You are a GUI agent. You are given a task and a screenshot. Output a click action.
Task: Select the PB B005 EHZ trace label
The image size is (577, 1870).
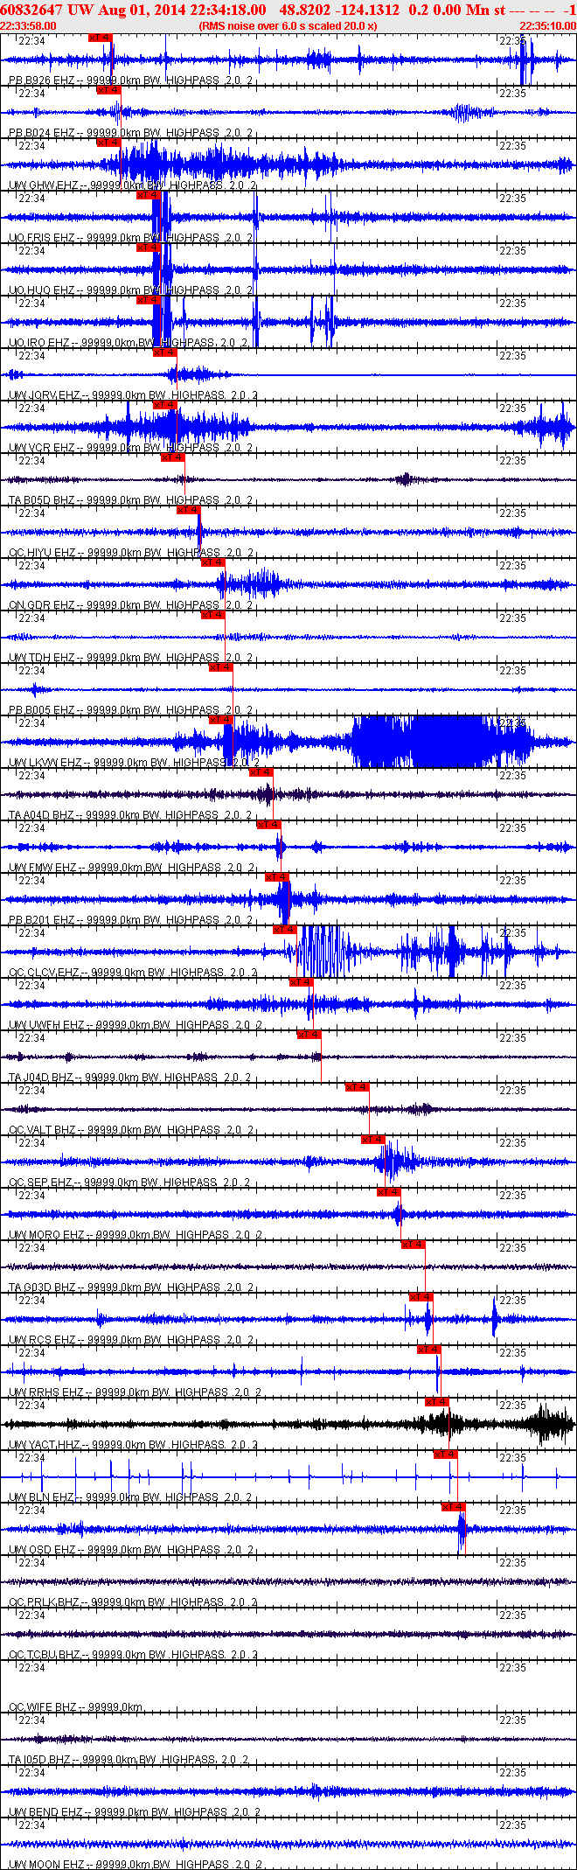tap(130, 710)
